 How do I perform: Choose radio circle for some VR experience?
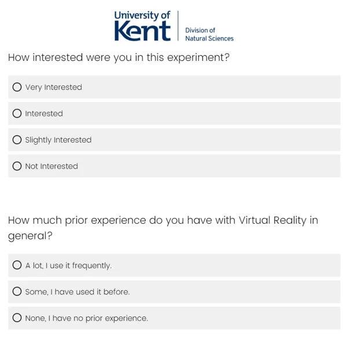17,292
